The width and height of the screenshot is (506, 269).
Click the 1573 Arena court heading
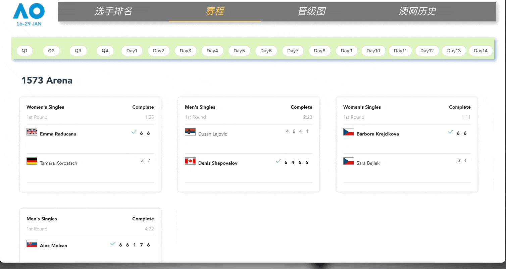(47, 80)
